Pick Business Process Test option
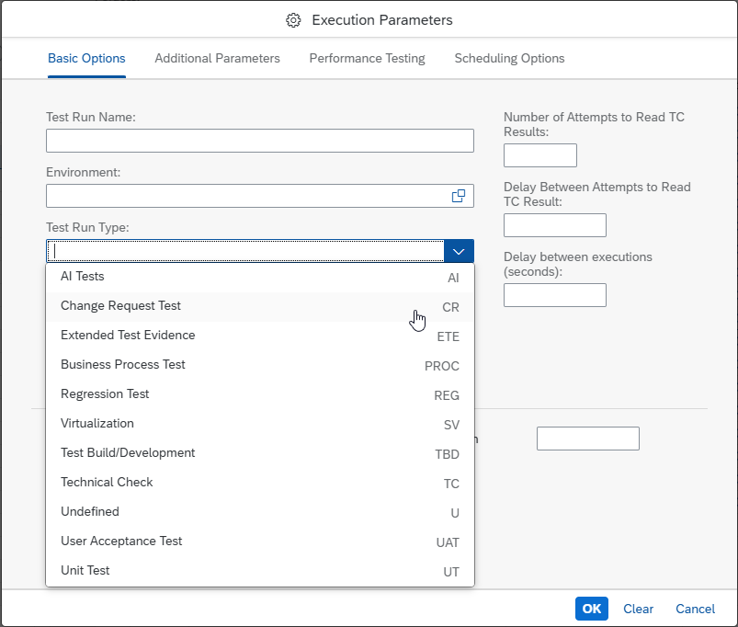This screenshot has height=627, width=738. pyautogui.click(x=260, y=366)
